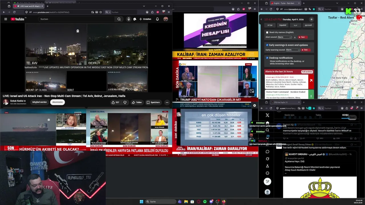Open X messages chat bubble icon
The height and width of the screenshot is (205, 365).
[267, 151]
